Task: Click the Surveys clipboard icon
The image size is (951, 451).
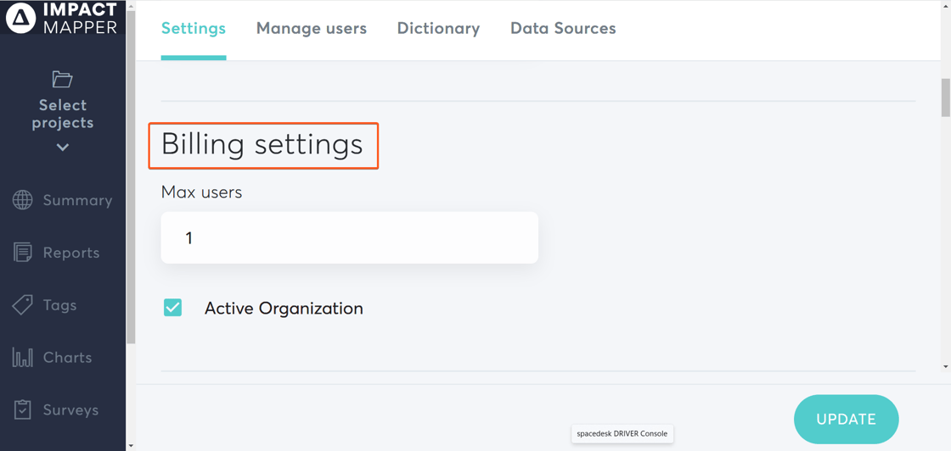Action: (x=23, y=410)
